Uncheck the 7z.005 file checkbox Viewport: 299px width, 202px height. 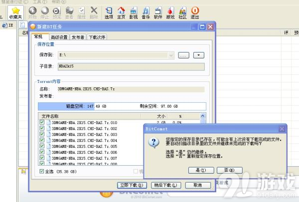pyautogui.click(x=42, y=146)
